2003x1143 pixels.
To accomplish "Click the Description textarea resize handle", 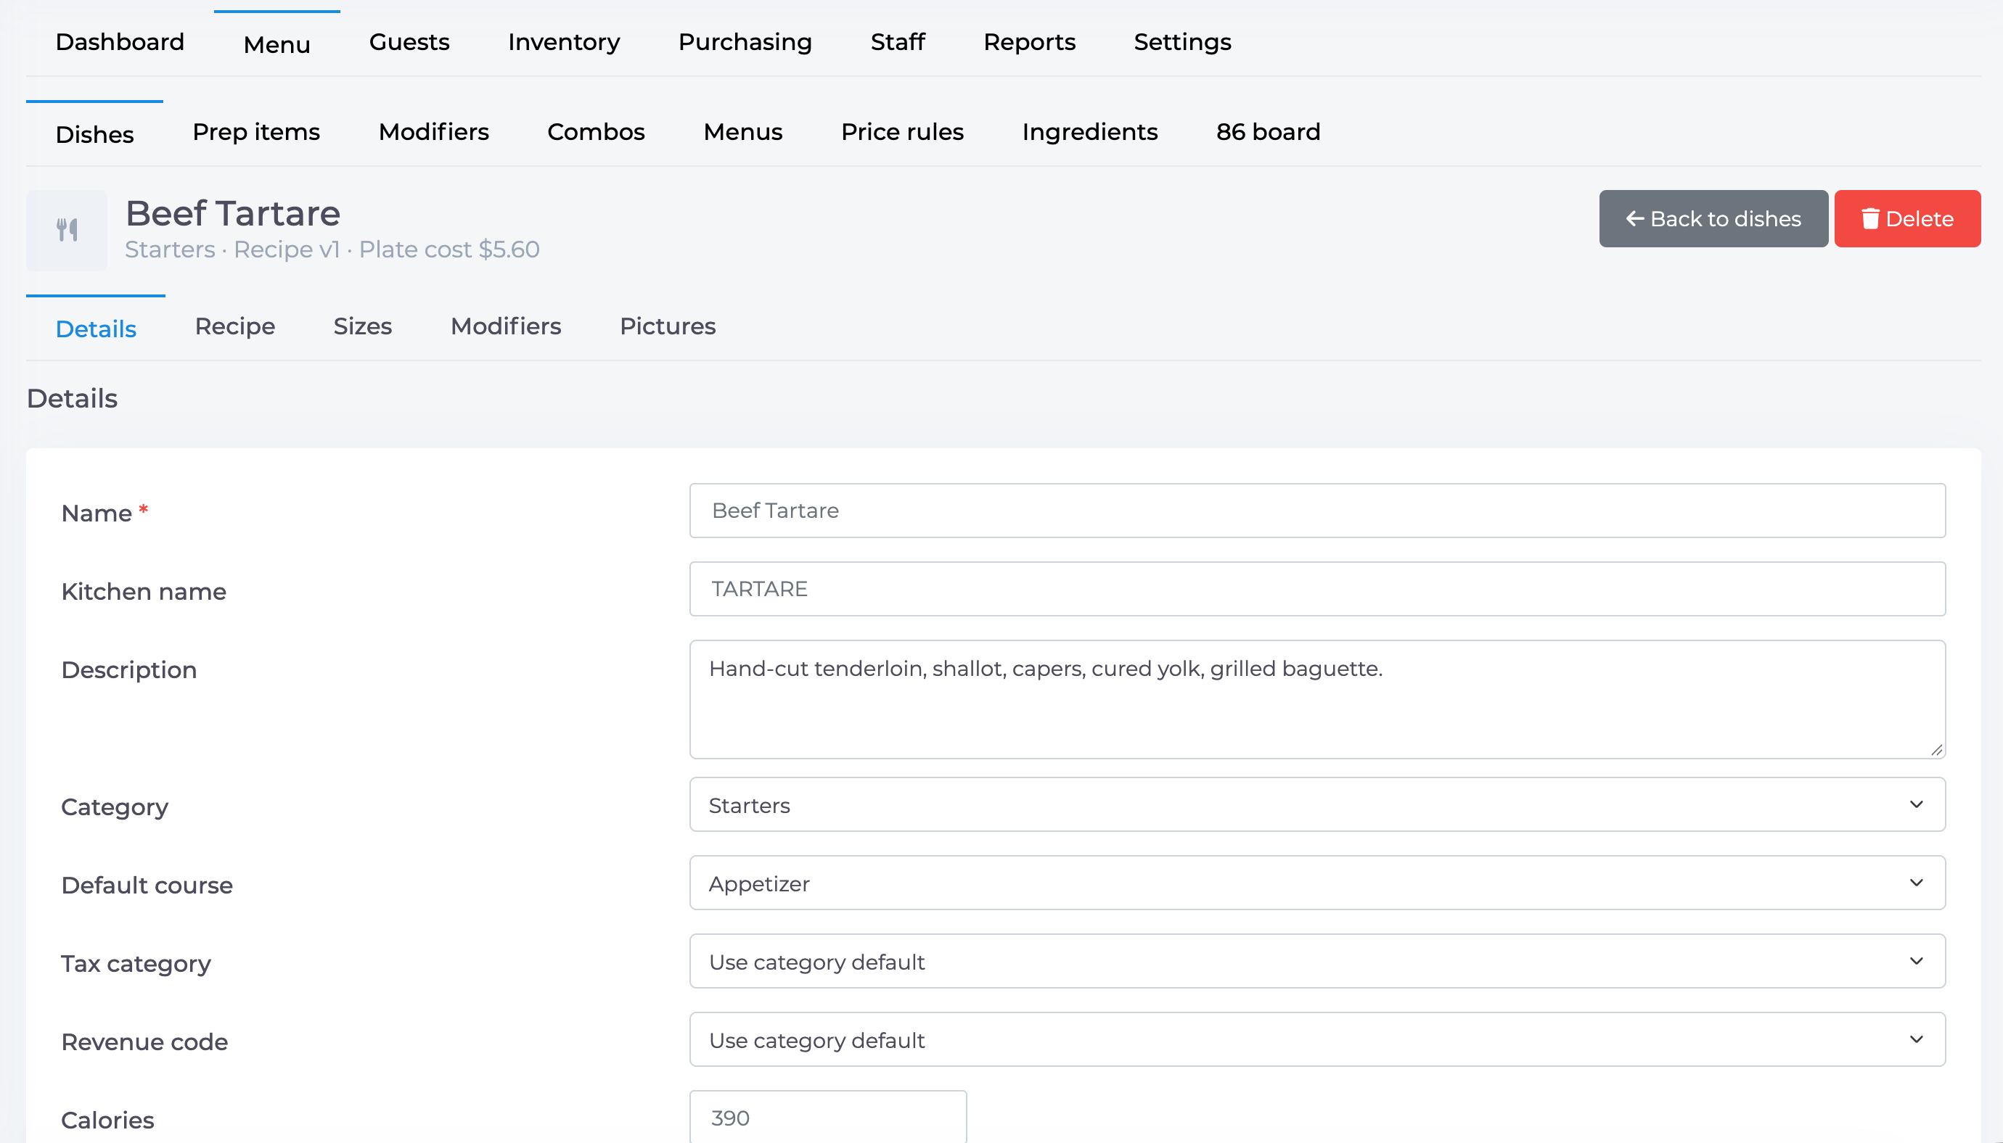I will [x=1936, y=750].
